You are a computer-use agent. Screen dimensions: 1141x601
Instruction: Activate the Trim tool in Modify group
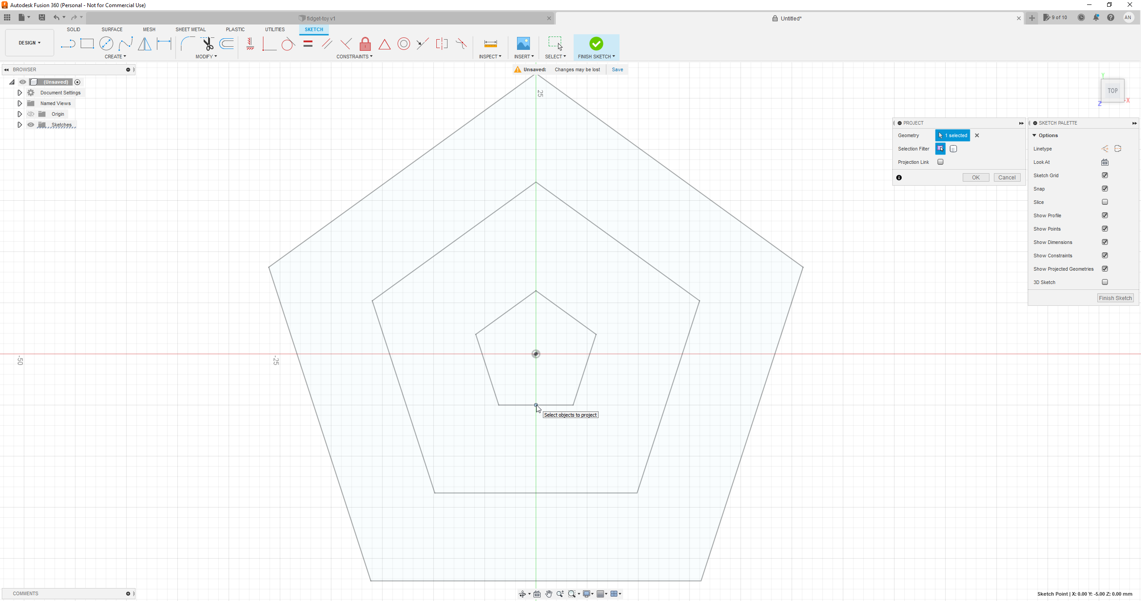(208, 44)
